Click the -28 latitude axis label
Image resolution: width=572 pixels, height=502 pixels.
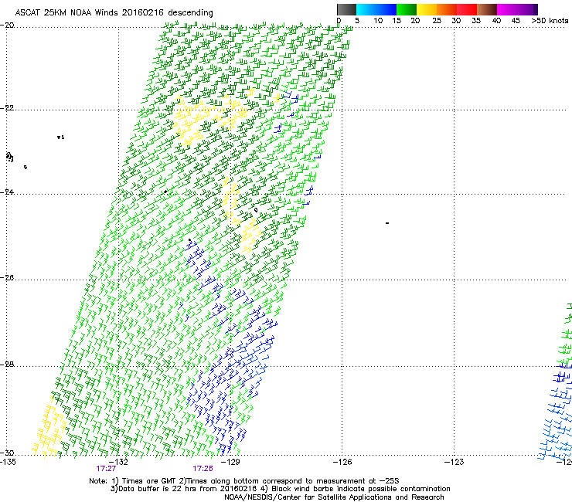(7, 365)
